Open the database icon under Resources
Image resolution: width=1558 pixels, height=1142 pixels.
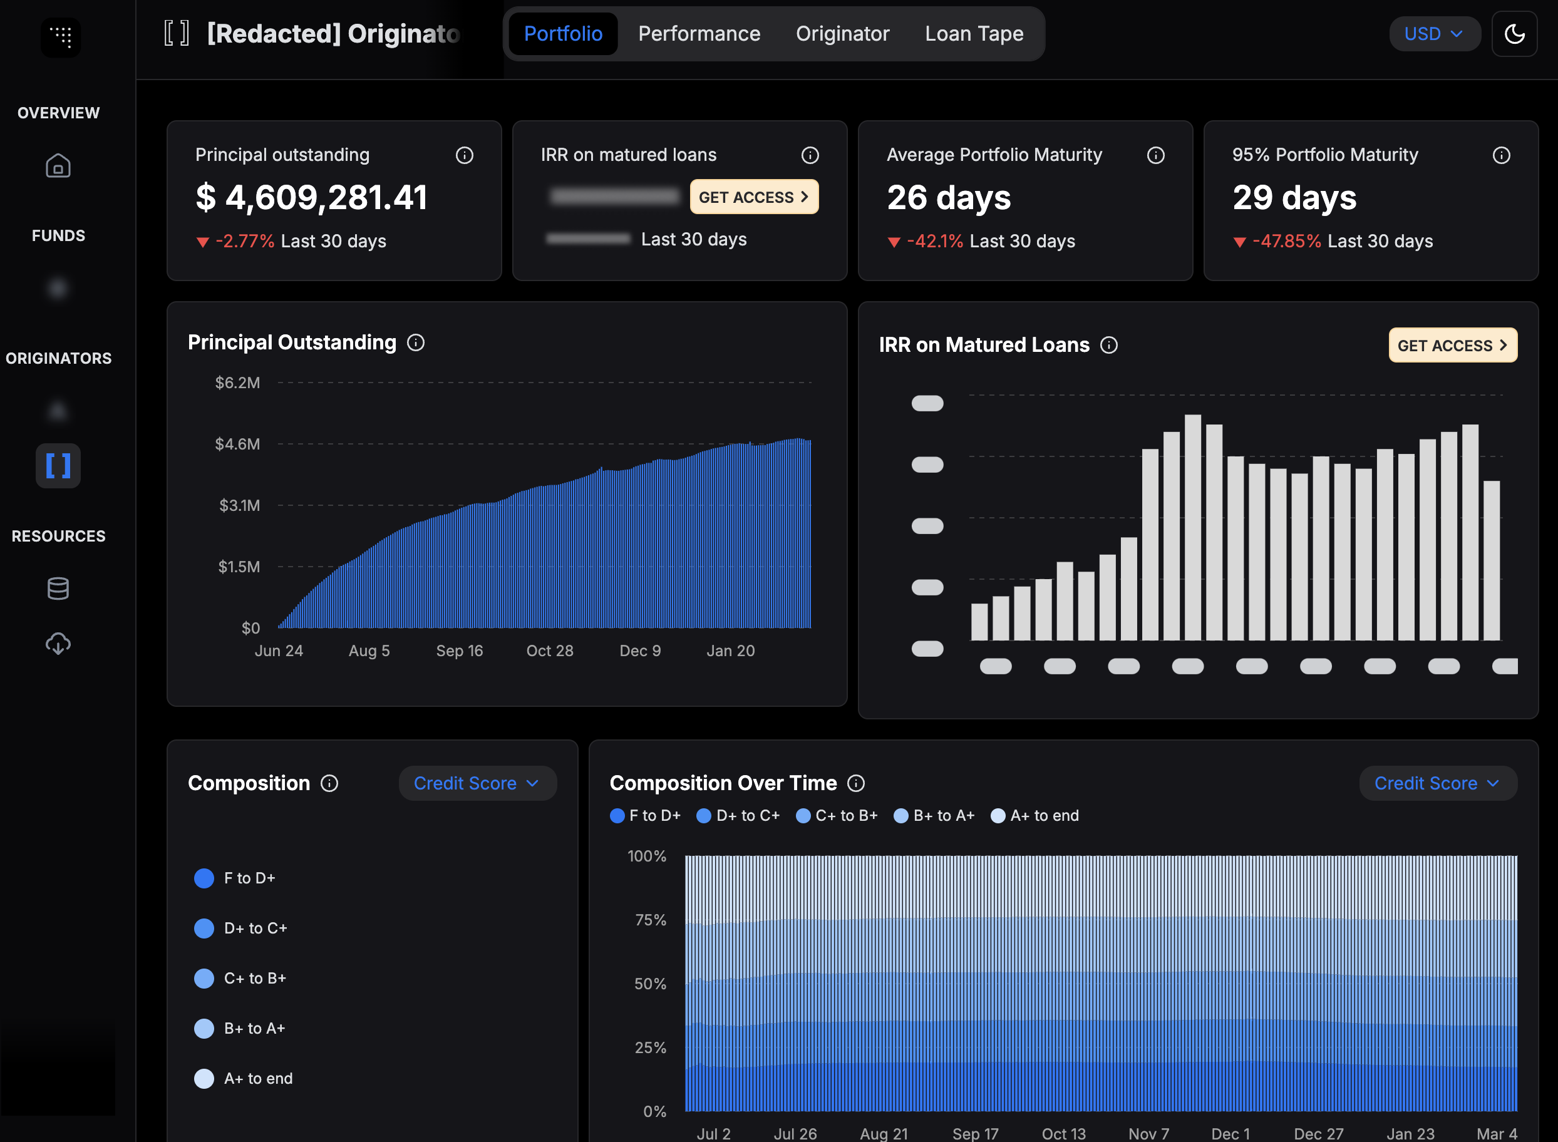point(58,589)
